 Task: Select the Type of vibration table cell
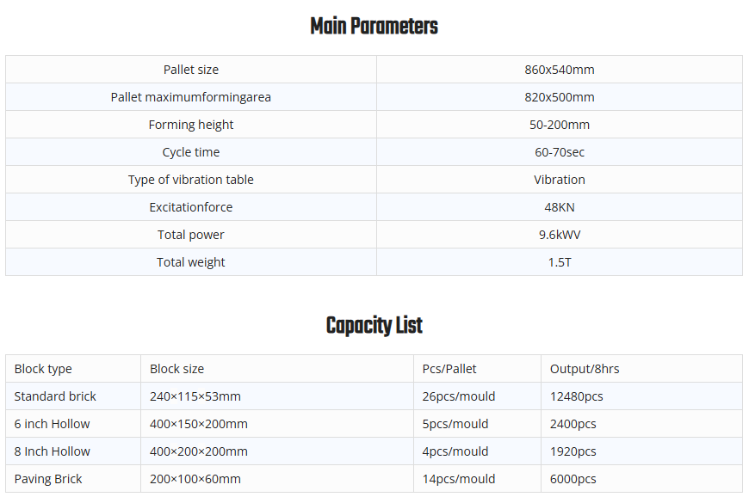pyautogui.click(x=191, y=180)
